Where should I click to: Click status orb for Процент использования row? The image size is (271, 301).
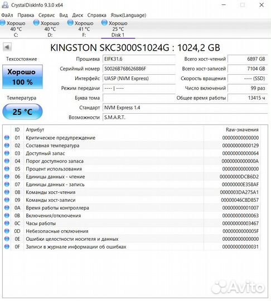7,169
